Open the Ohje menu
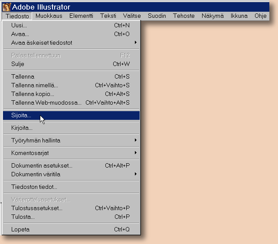This screenshot has height=244, width=278. (x=261, y=16)
